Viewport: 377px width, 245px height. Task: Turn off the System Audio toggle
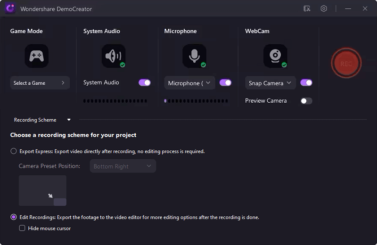(x=145, y=83)
